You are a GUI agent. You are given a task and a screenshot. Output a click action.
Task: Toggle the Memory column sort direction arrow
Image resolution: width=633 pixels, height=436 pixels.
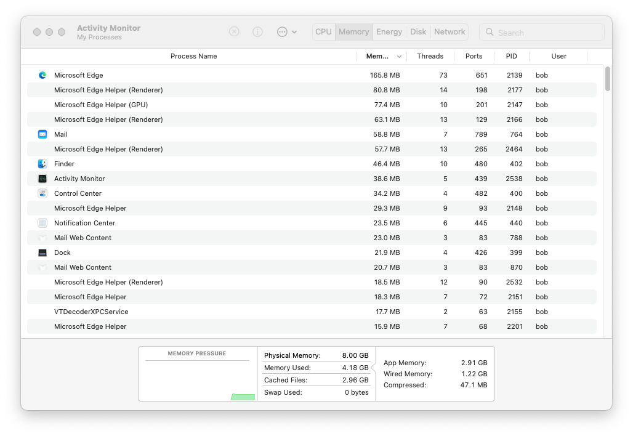point(399,57)
